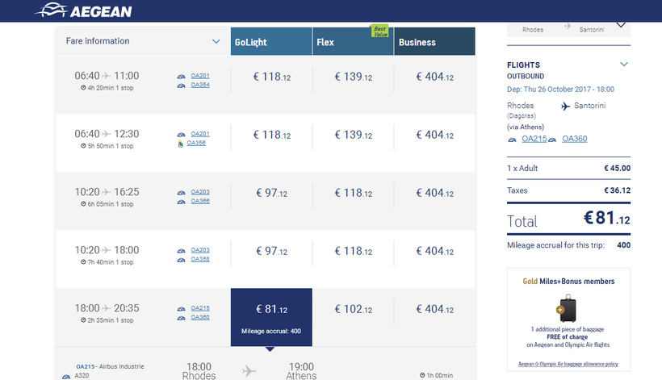662x380 pixels.
Task: Click the airline icon beside OA366
Action: (181, 201)
